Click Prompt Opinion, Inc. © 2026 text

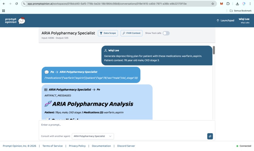20,146
